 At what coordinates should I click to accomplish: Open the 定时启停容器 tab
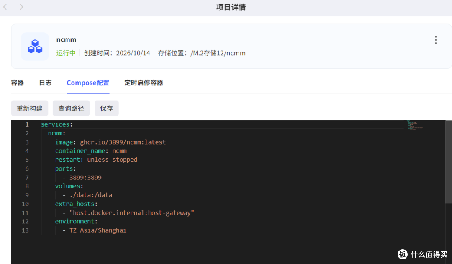coord(144,83)
